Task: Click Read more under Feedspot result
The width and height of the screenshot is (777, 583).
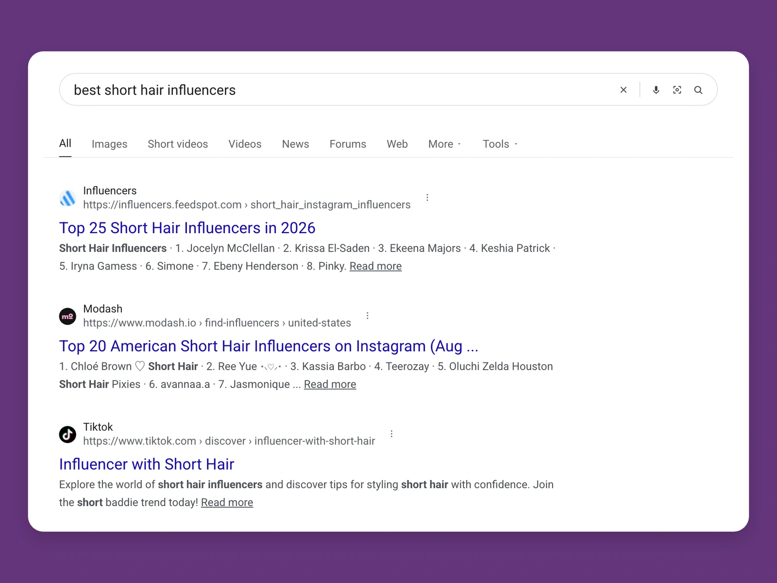Action: [x=375, y=266]
